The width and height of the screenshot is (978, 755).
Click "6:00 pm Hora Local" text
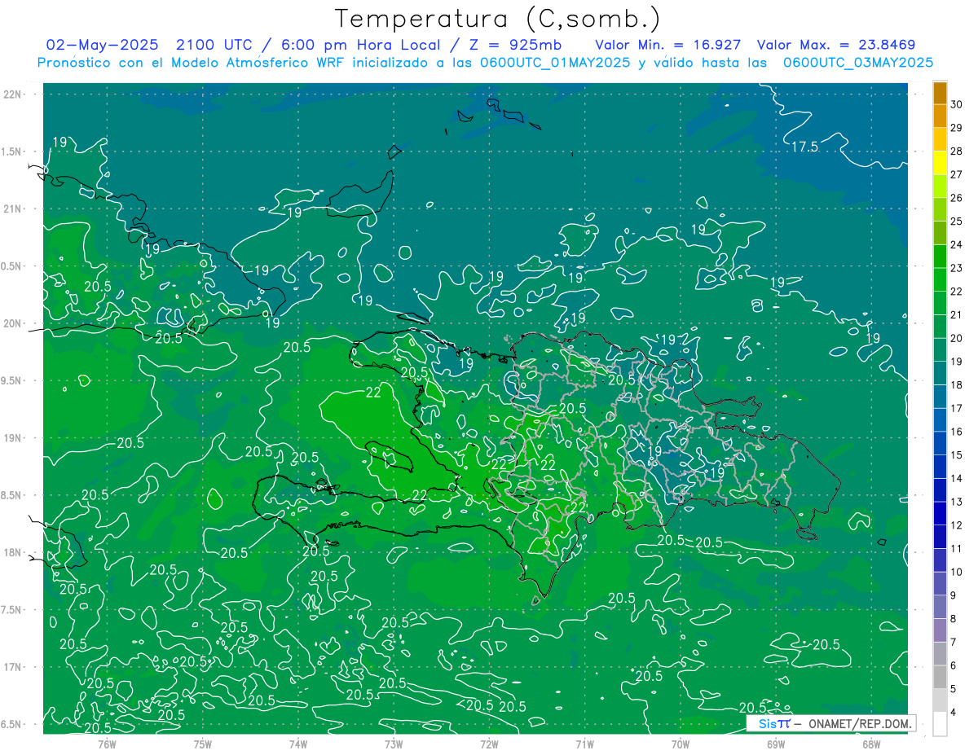[361, 46]
